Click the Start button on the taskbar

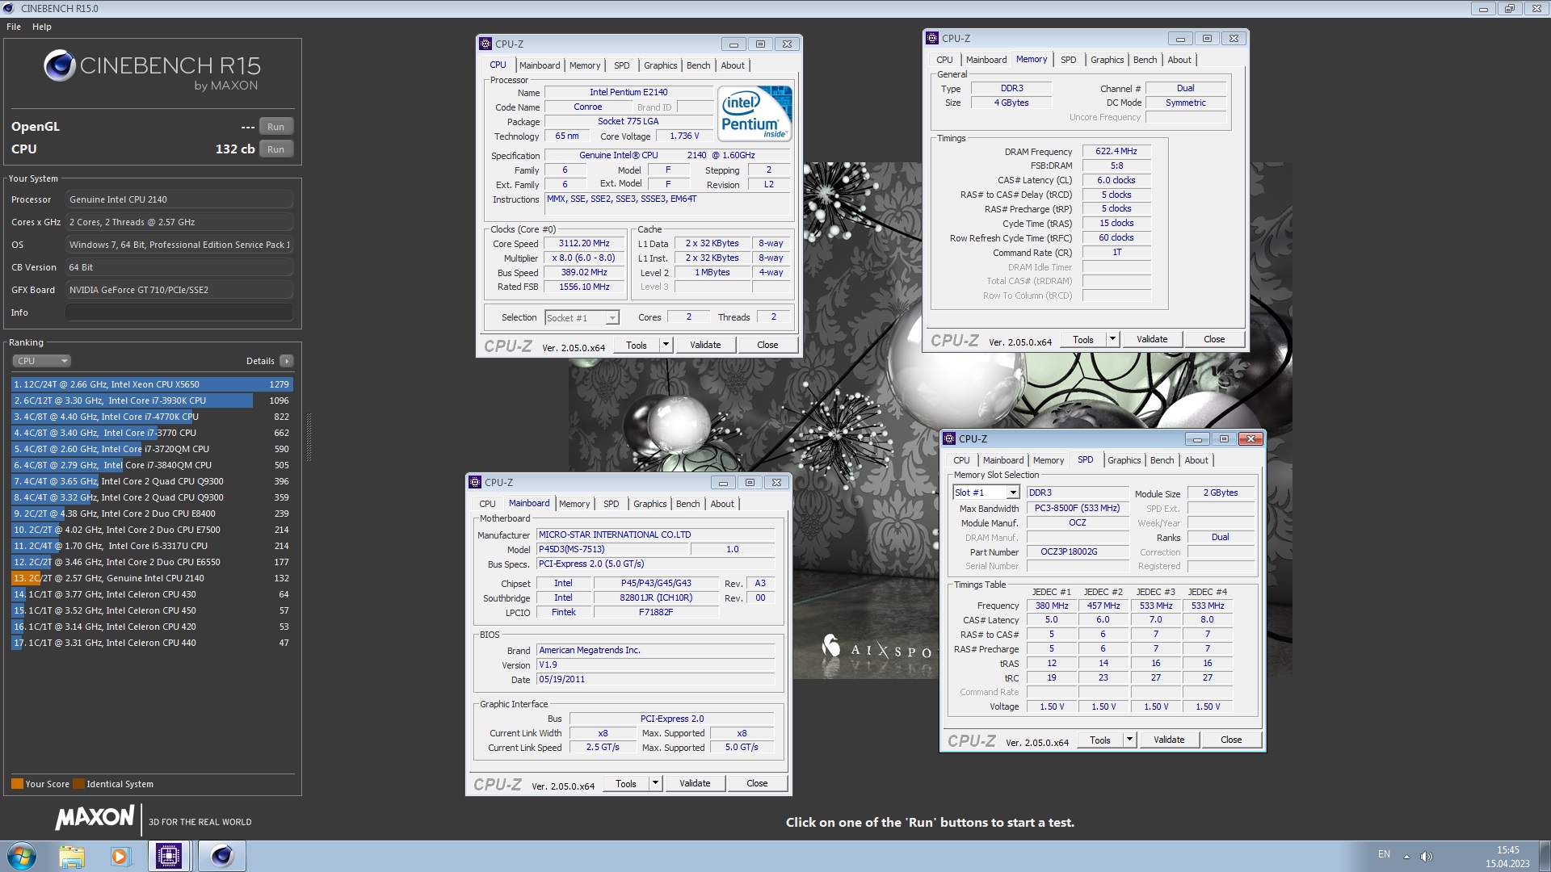22,856
